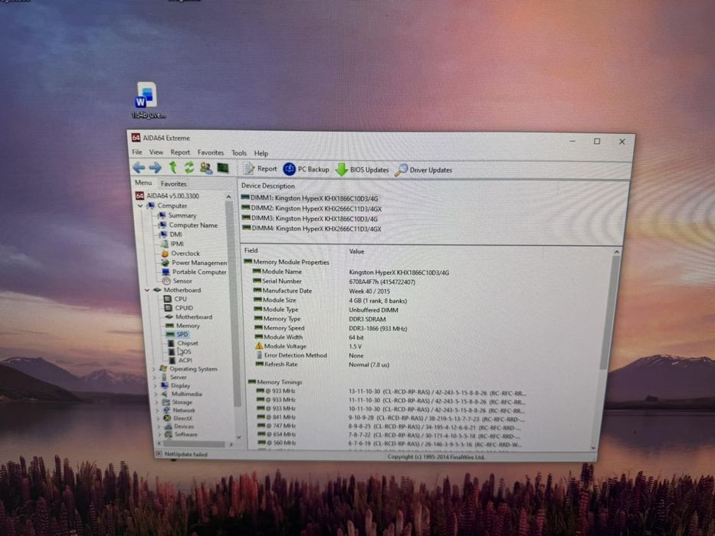Open the Tools menu

pyautogui.click(x=239, y=153)
